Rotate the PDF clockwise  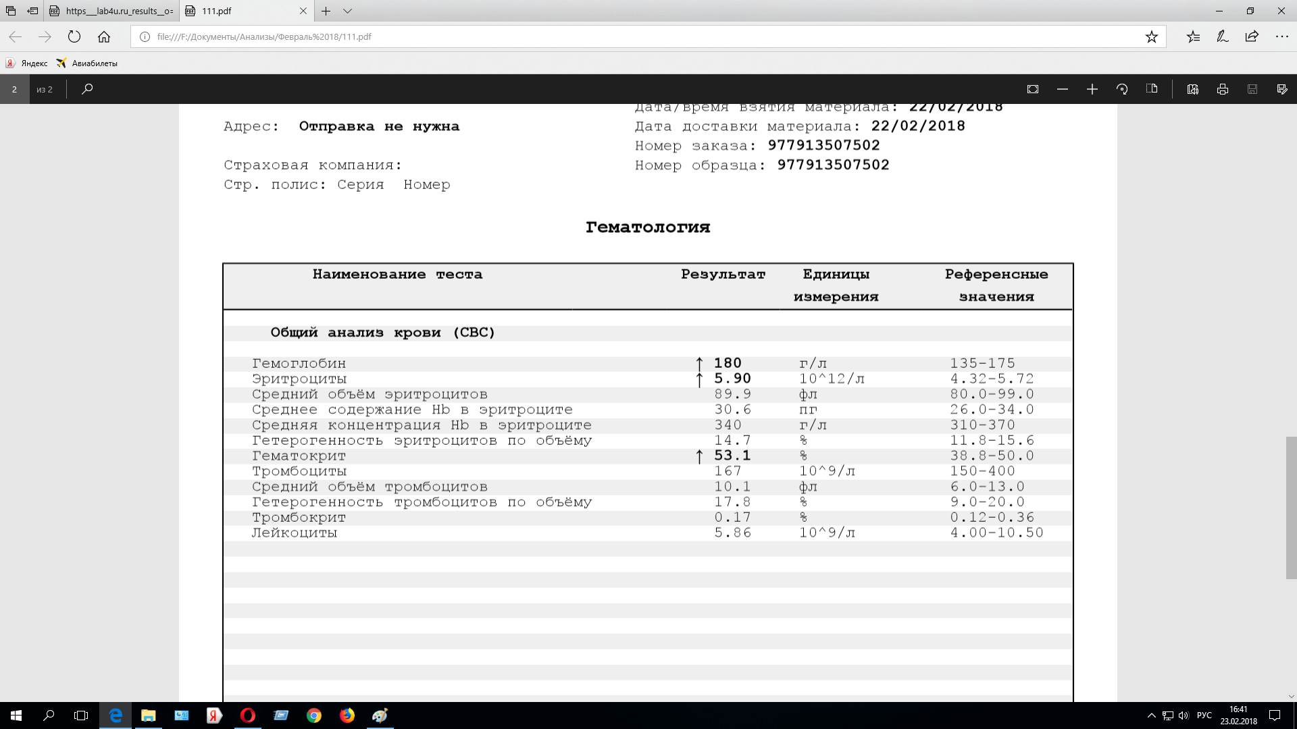point(1122,89)
